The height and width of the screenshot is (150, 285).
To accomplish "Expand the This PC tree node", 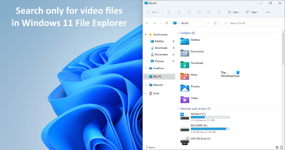I will click(146, 77).
